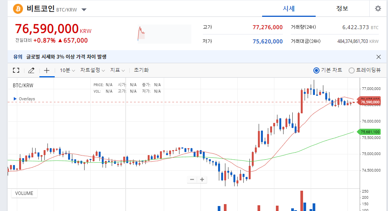This screenshot has width=388, height=211.
Task: Switch to the 정보 tab
Action: pyautogui.click(x=342, y=9)
